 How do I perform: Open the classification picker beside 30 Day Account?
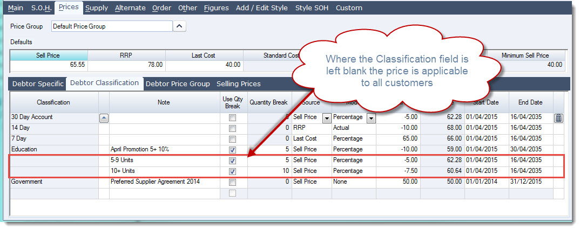[x=104, y=118]
